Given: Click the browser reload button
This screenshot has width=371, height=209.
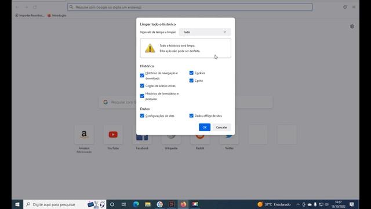Looking at the screenshot, I should click(35, 8).
